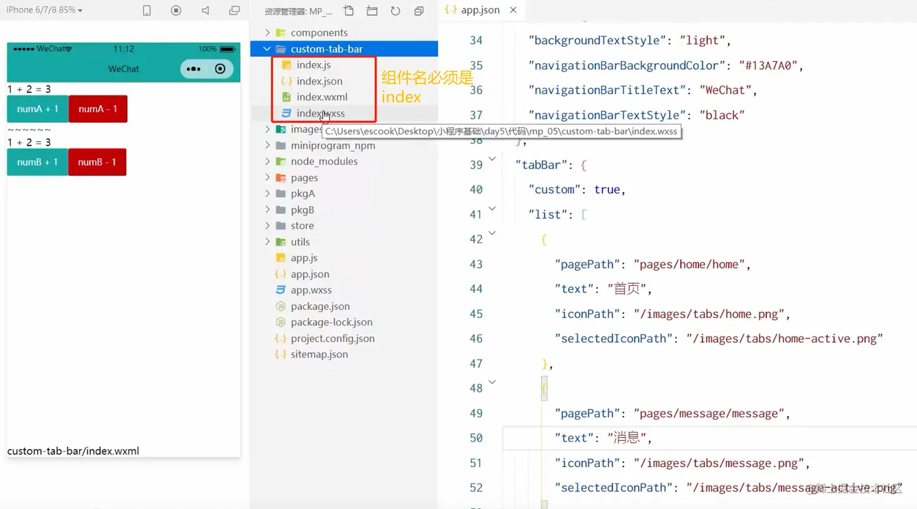Click the "/images/tabs/home.png" iconPath value
Image resolution: width=917 pixels, height=509 pixels.
tap(709, 314)
